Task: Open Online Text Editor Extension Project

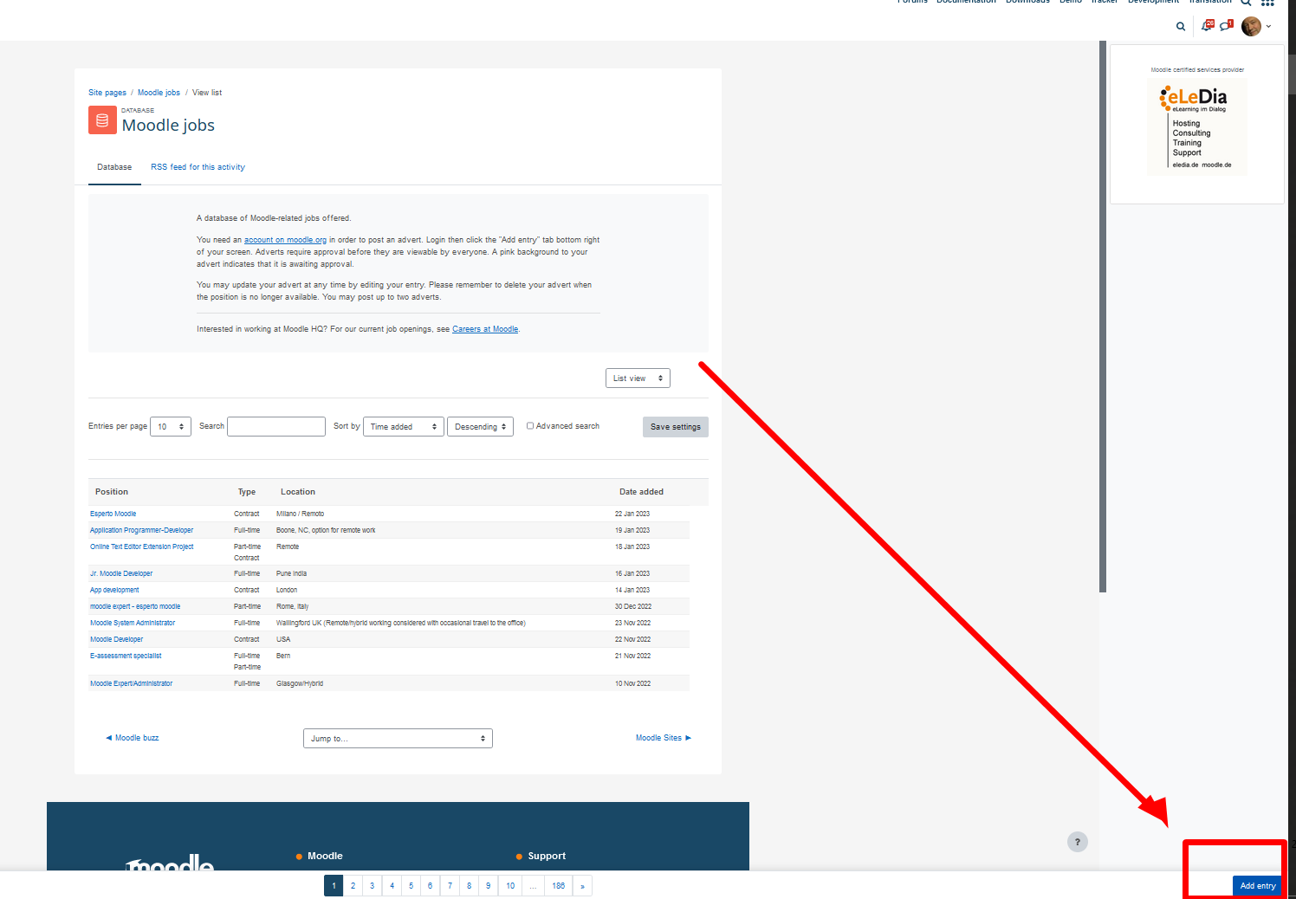Action: [x=142, y=547]
